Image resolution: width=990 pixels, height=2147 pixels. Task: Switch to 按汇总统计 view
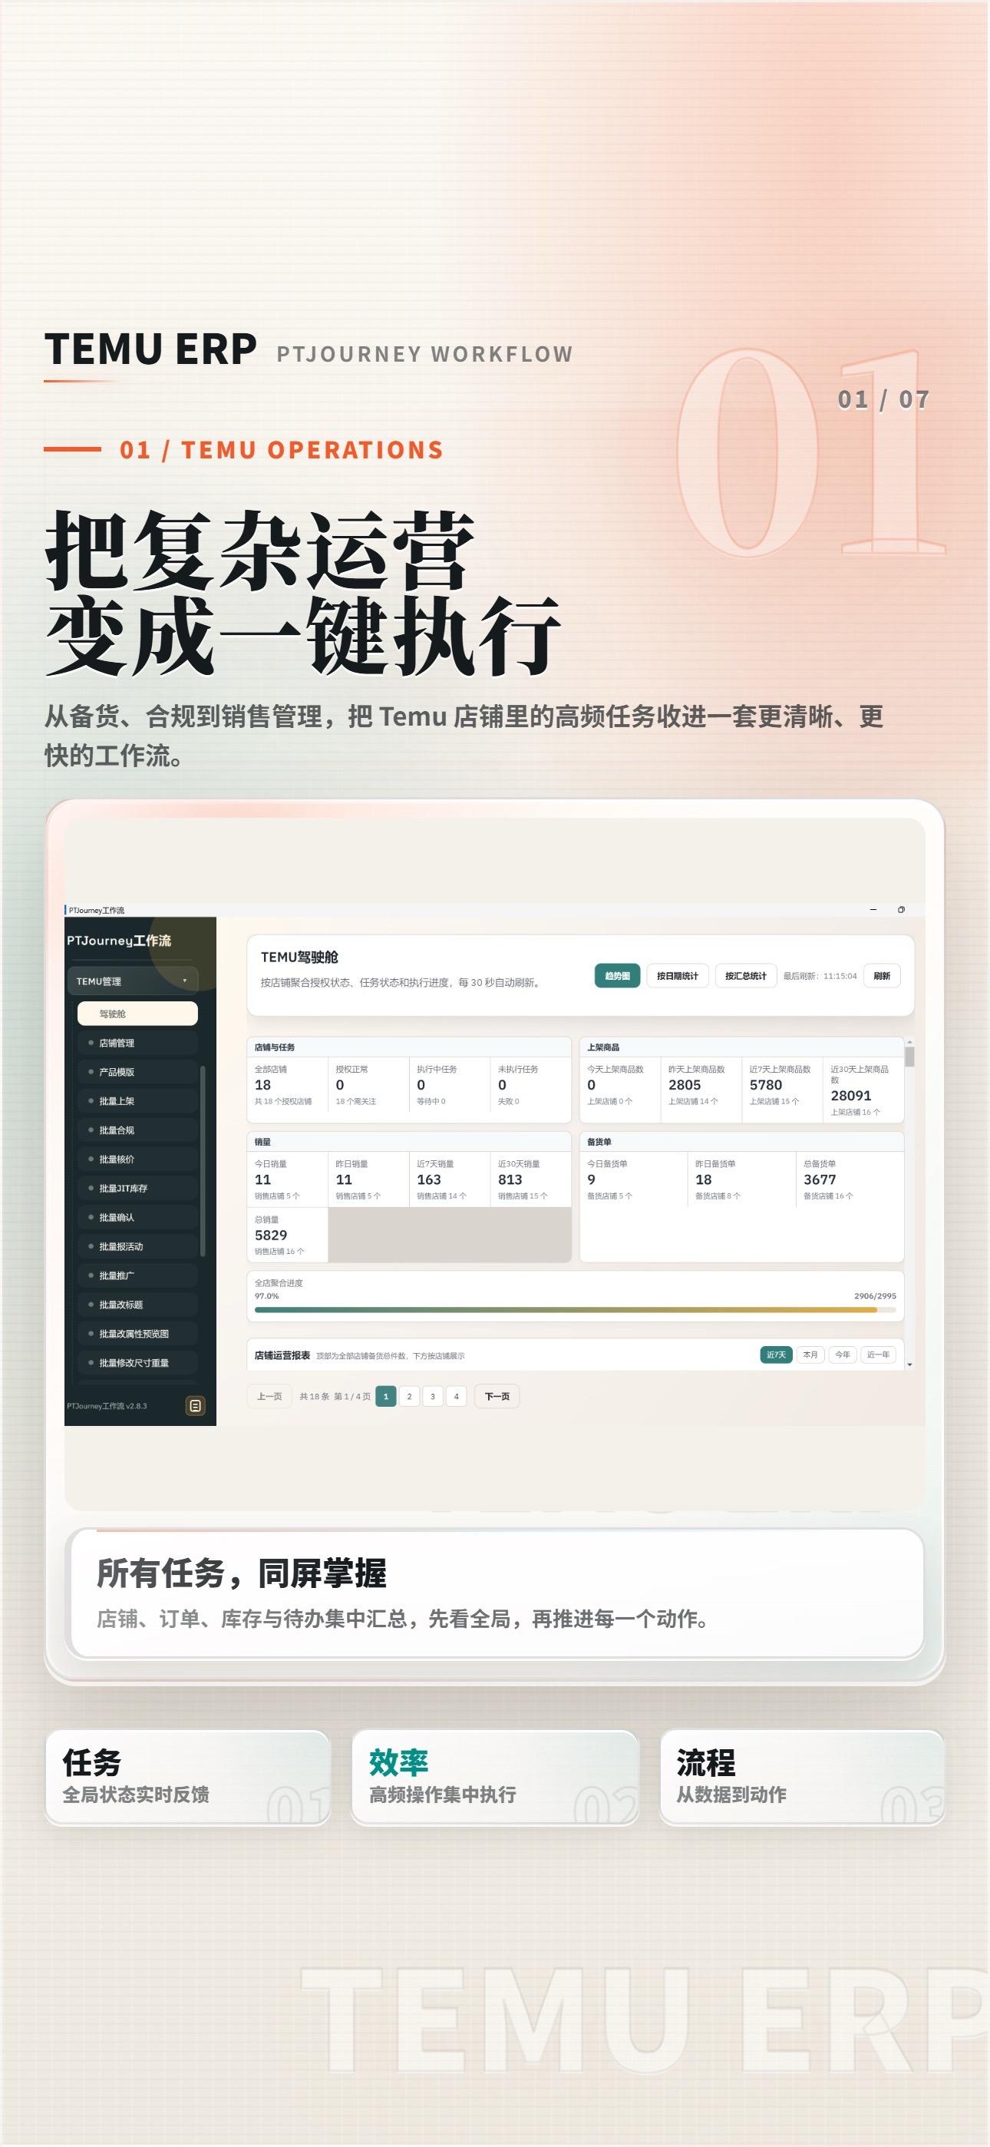pos(746,976)
